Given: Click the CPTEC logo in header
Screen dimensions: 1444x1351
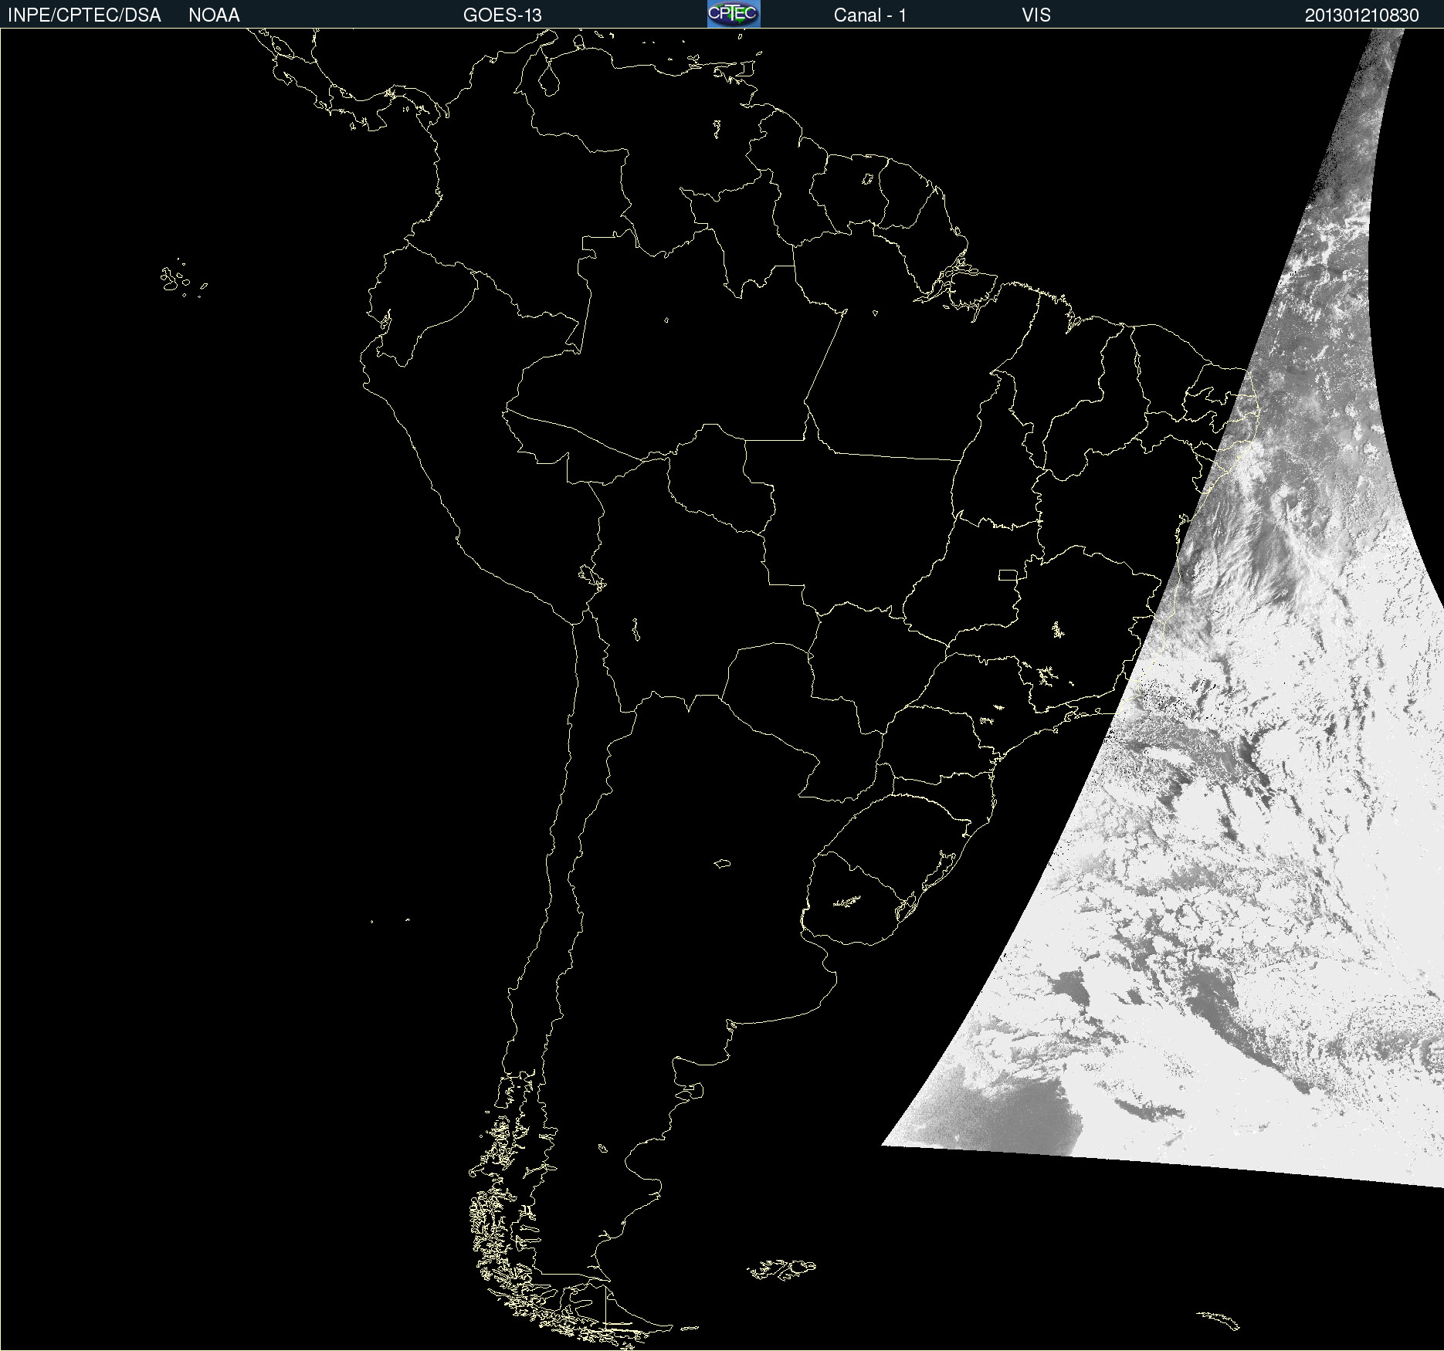Looking at the screenshot, I should (734, 14).
